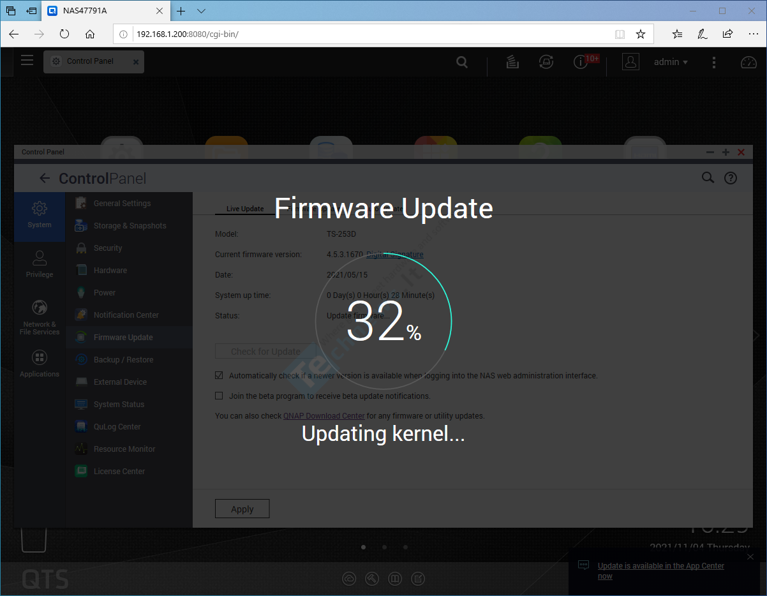Open Edge web notes pen icon
767x596 pixels.
coord(703,34)
